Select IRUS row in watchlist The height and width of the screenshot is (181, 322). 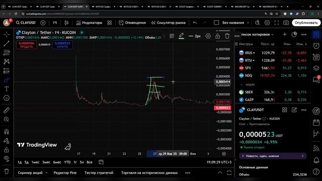(273, 53)
